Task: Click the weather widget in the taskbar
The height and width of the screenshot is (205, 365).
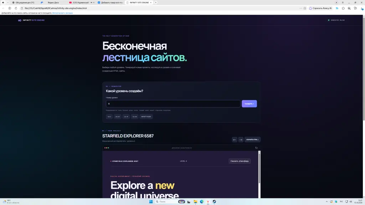Action: tap(11, 201)
